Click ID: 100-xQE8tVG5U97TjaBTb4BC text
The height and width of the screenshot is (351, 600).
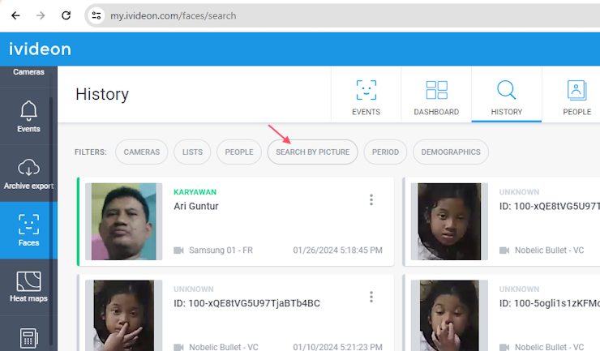tap(246, 303)
